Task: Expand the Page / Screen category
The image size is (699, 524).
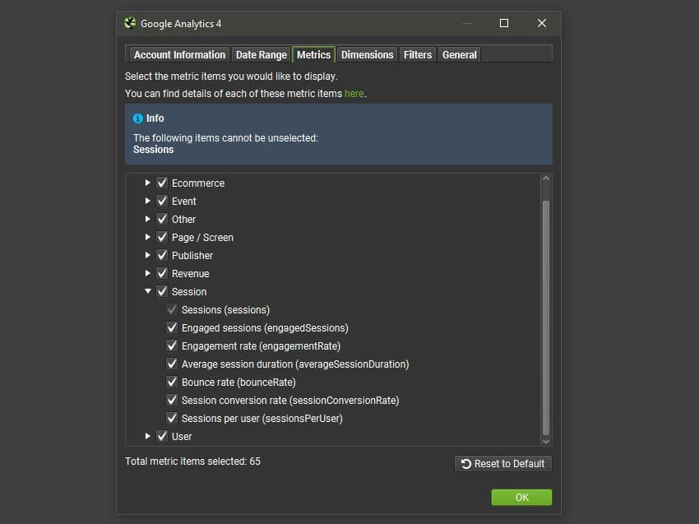Action: pos(147,237)
